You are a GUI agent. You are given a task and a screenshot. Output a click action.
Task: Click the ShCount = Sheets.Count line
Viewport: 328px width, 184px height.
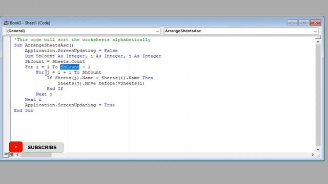[55, 61]
